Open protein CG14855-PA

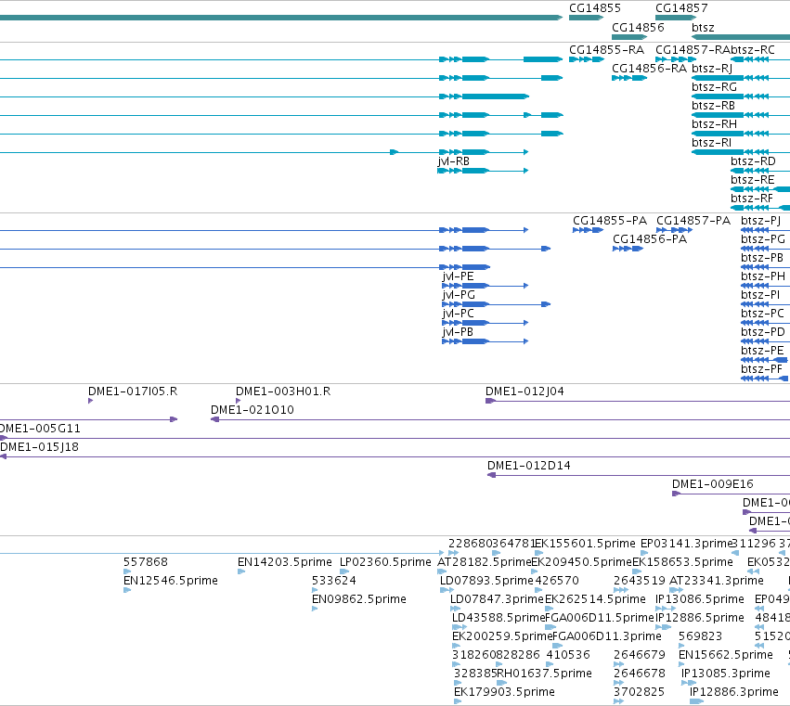[610, 221]
